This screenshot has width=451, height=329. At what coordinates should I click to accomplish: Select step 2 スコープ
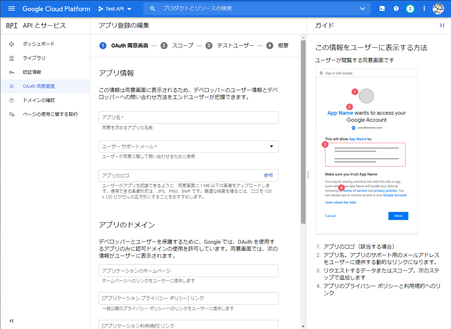coord(177,46)
